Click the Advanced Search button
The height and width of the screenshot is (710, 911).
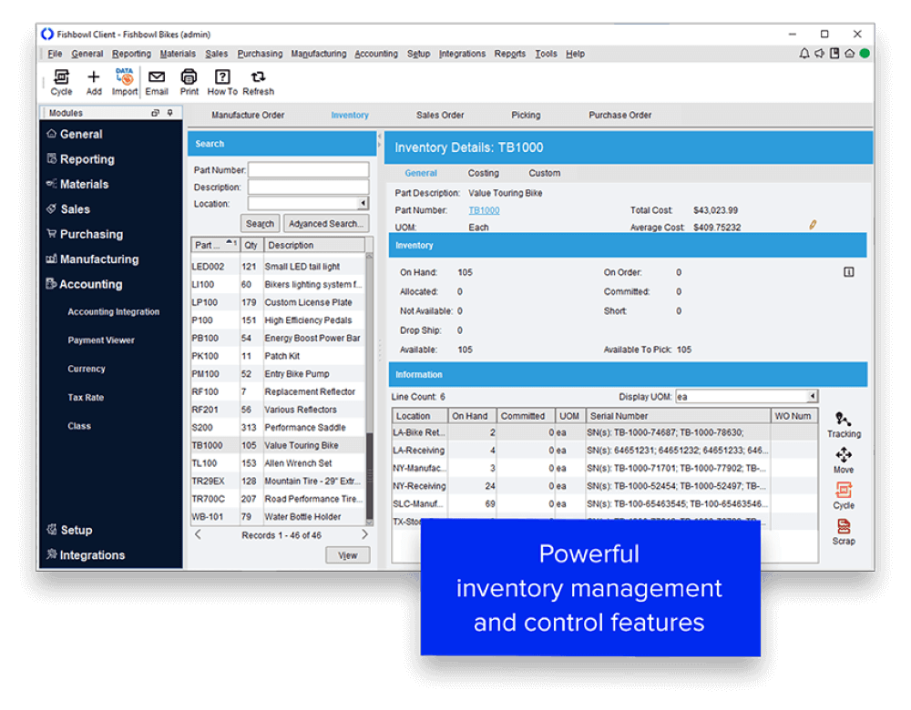click(x=326, y=223)
